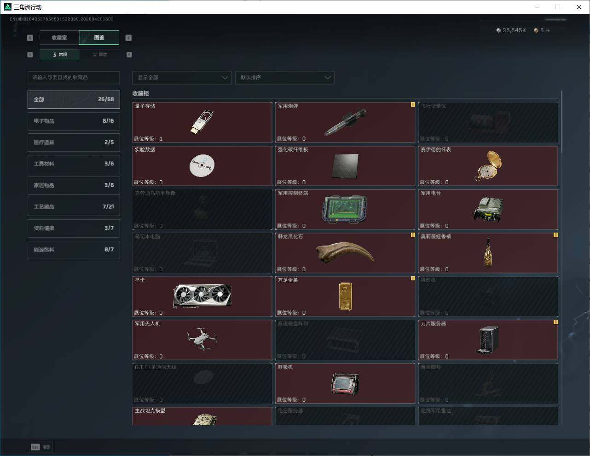Select the 赛伊德的怀表 pocket watch
Viewport: 590px width, 456px height.
click(488, 166)
